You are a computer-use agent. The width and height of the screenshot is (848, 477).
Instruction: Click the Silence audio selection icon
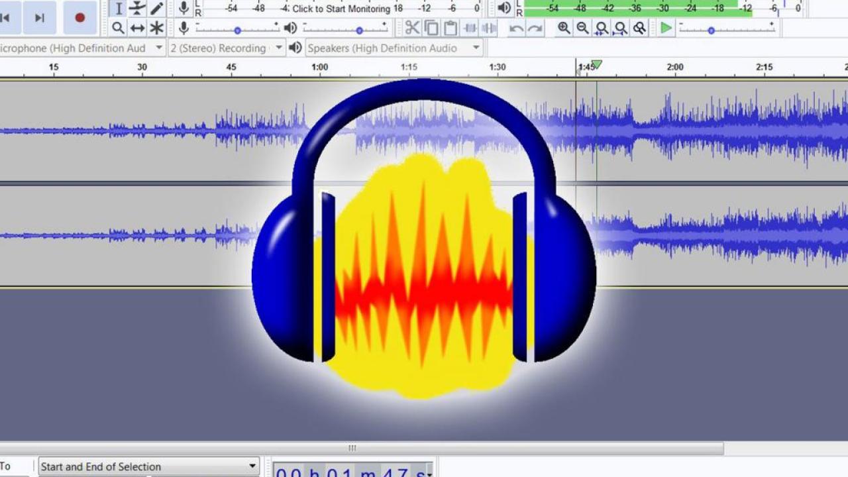click(x=489, y=28)
